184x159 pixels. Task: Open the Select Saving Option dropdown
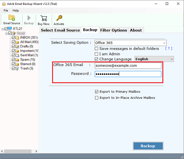(130, 43)
